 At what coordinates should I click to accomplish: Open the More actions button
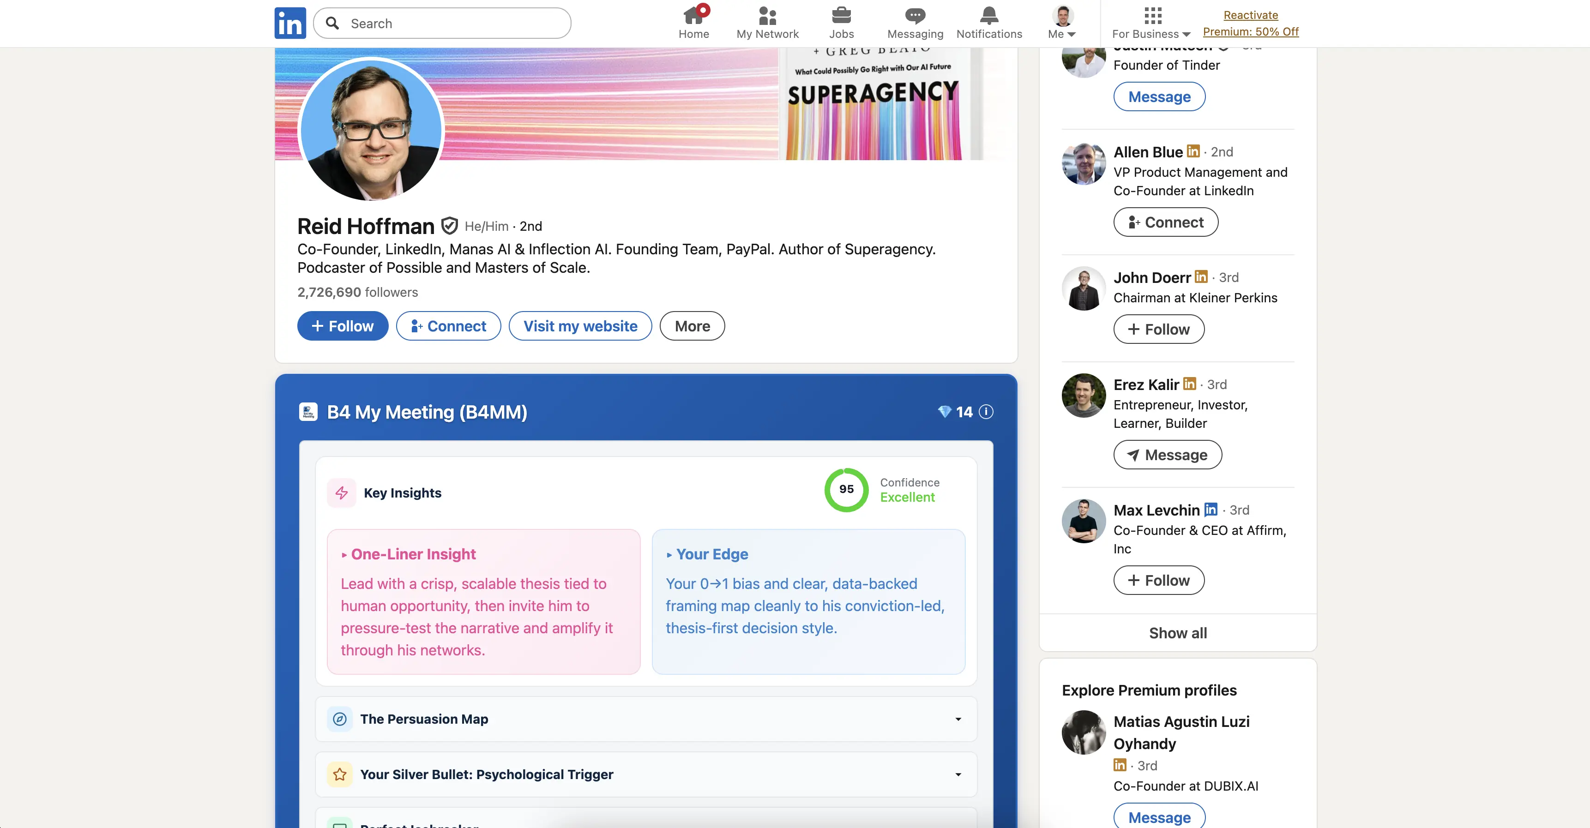pyautogui.click(x=692, y=326)
